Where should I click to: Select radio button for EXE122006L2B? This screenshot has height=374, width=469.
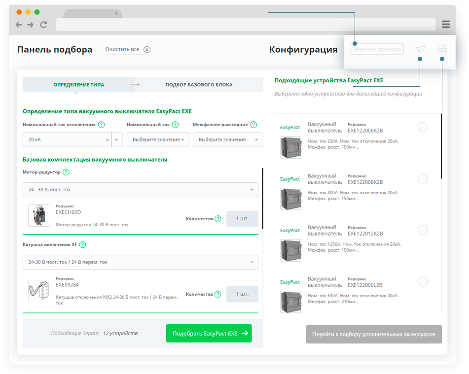point(422,281)
